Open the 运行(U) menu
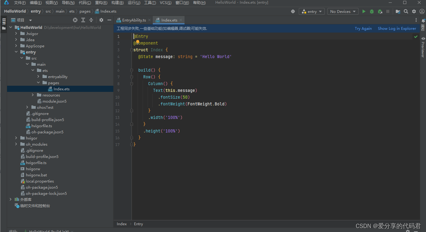The height and width of the screenshot is (232, 426). [x=134, y=3]
